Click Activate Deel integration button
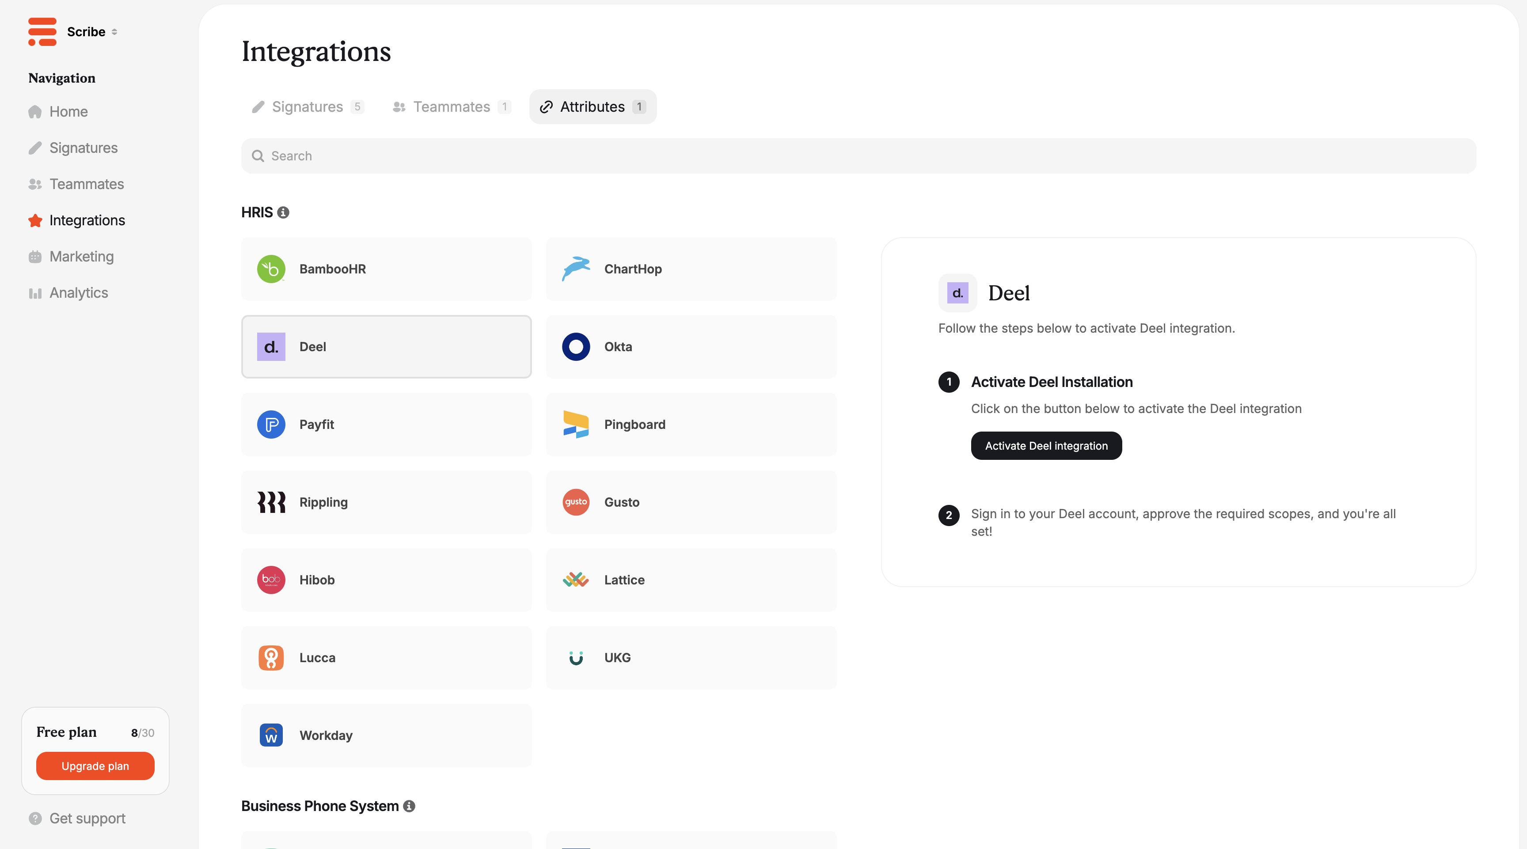Viewport: 1527px width, 849px height. pyautogui.click(x=1046, y=446)
